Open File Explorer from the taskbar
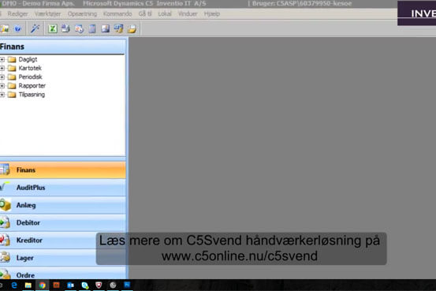436x291 pixels. coord(28,285)
